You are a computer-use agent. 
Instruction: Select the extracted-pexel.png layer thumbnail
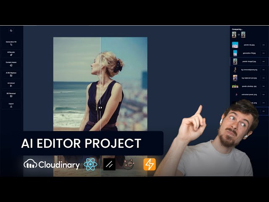pyautogui.click(x=236, y=94)
